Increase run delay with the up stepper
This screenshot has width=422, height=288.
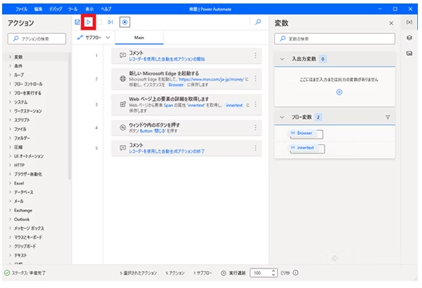click(x=274, y=271)
